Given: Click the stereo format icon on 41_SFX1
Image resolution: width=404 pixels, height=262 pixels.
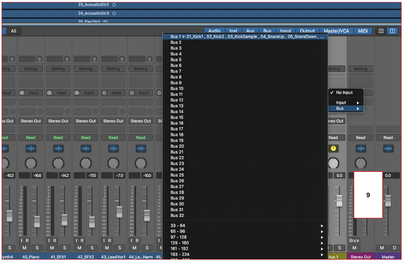Looking at the screenshot, I should (x=50, y=93).
